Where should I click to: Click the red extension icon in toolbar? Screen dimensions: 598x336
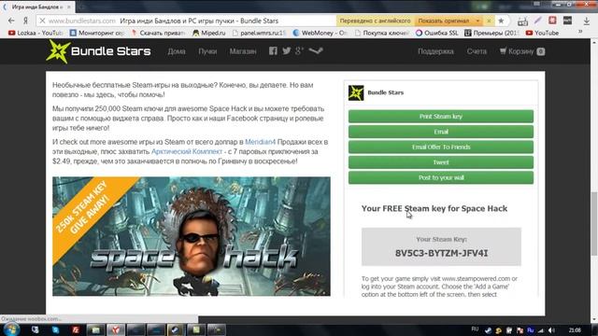552,21
